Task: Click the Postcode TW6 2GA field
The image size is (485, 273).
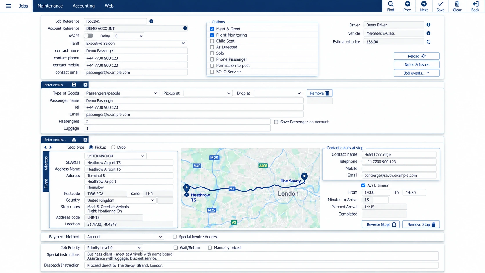Action: pos(106,194)
